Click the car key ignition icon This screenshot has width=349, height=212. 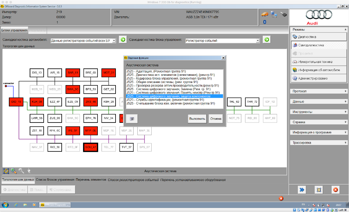point(283,14)
